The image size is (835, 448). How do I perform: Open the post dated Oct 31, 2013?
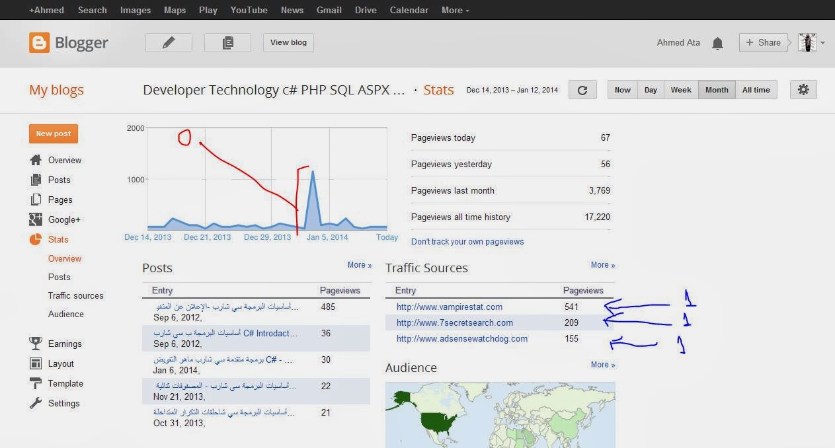225,412
